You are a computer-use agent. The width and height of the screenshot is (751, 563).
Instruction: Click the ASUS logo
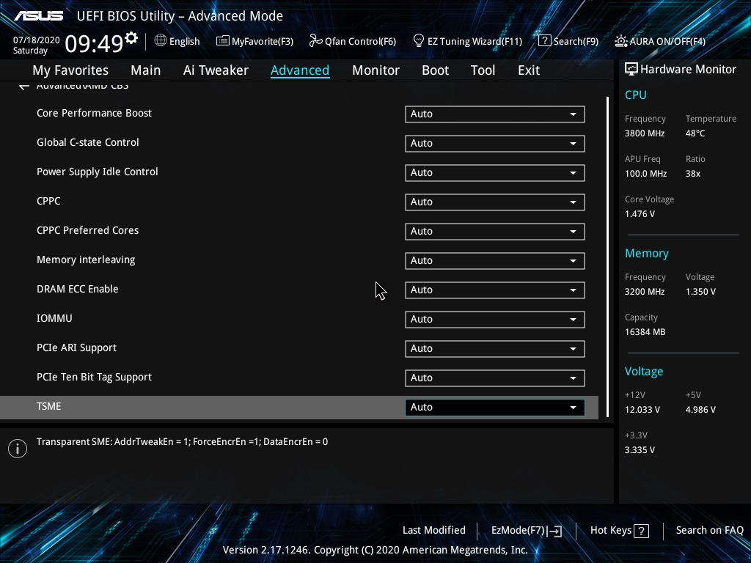tap(38, 16)
